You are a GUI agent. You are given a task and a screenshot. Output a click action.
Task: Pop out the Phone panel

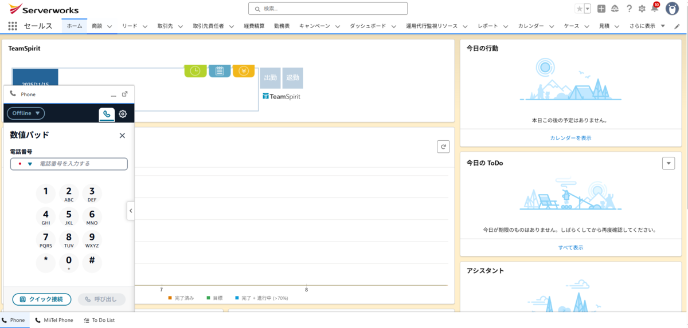pyautogui.click(x=125, y=94)
